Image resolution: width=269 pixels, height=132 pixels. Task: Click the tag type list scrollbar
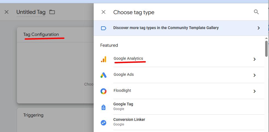[x=266, y=48]
